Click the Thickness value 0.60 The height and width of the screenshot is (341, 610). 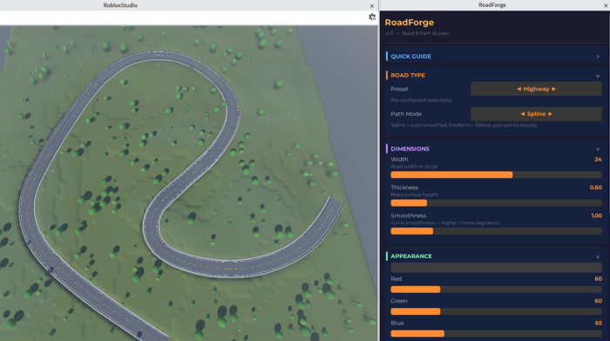coord(595,188)
